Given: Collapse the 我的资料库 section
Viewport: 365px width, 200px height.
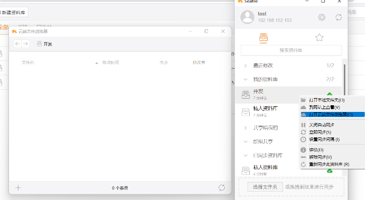Looking at the screenshot, I should (245, 79).
